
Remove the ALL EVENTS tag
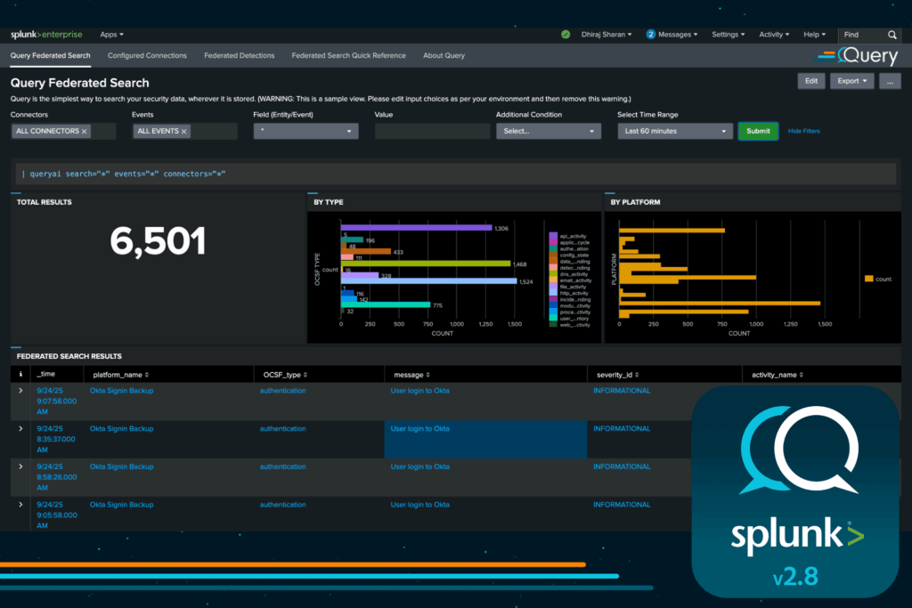pos(184,131)
